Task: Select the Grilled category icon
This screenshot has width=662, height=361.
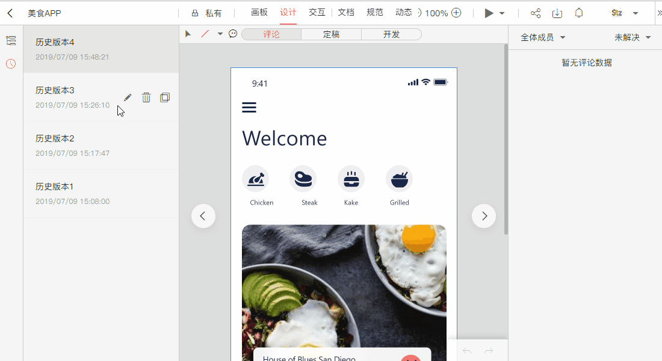Action: tap(400, 179)
